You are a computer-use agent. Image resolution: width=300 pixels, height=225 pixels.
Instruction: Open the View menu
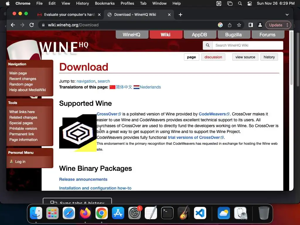click(x=66, y=3)
